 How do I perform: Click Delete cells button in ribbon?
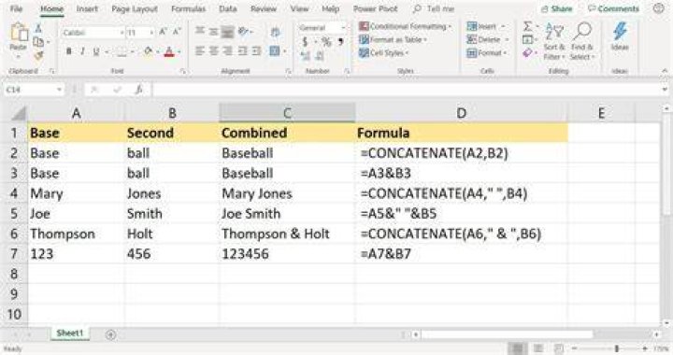coord(488,40)
